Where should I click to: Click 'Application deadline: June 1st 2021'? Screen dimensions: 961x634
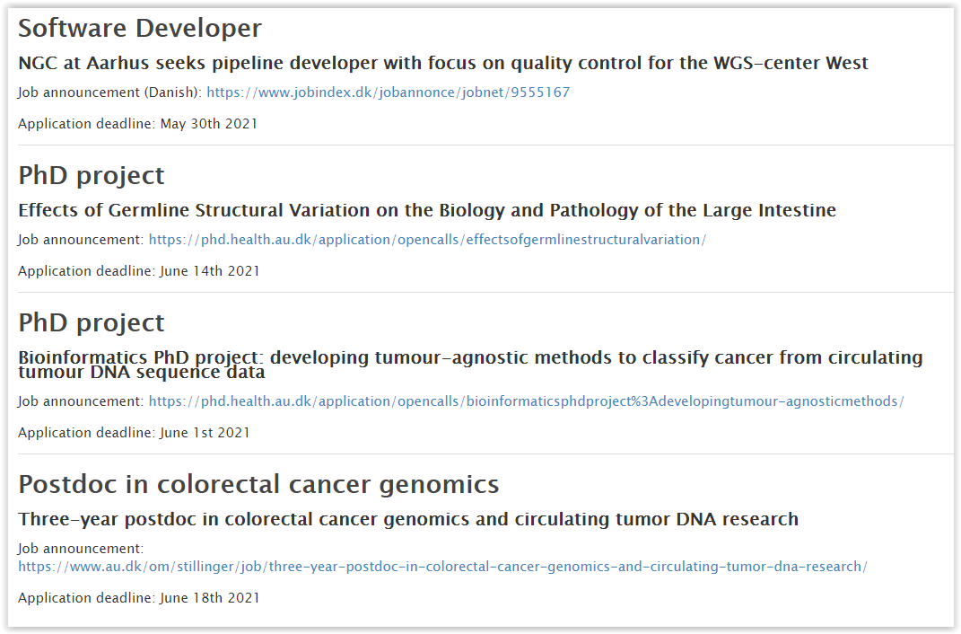[x=134, y=433]
